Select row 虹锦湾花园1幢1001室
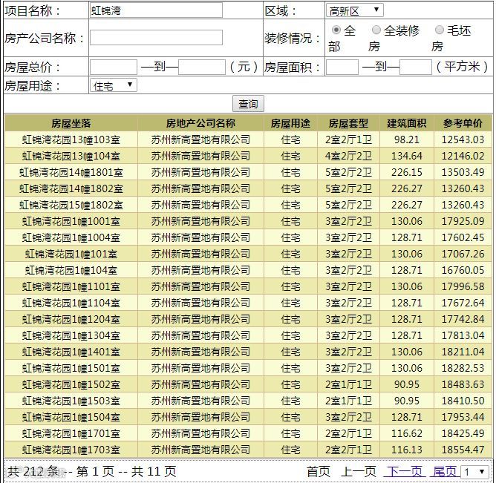This screenshot has height=483, width=496. click(248, 221)
